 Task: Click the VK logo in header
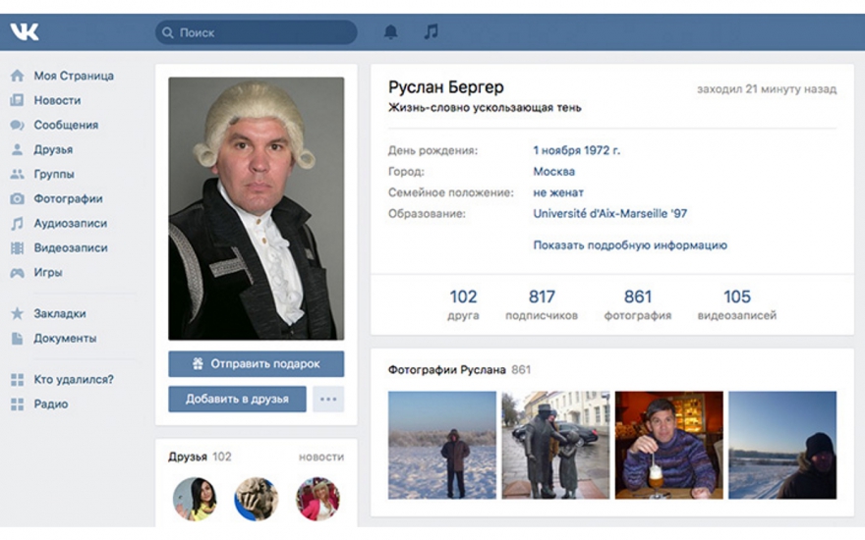[25, 32]
